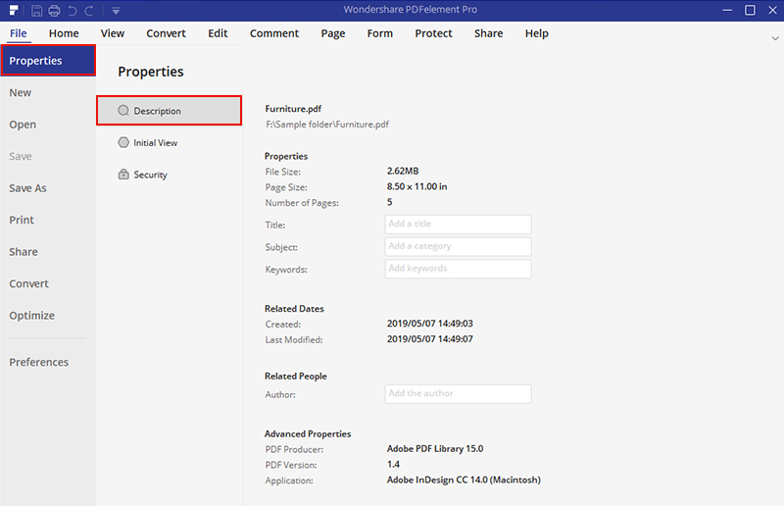Choose Optimize in the left sidebar

click(x=32, y=316)
